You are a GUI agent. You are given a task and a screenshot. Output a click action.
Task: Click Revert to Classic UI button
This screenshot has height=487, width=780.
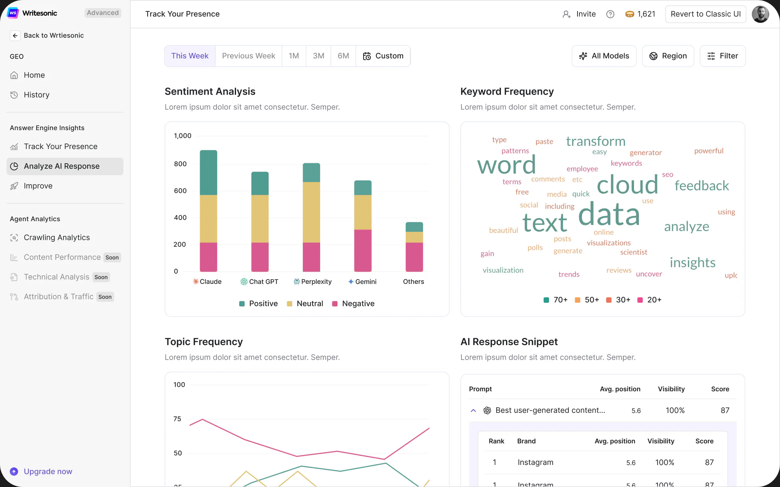[705, 14]
